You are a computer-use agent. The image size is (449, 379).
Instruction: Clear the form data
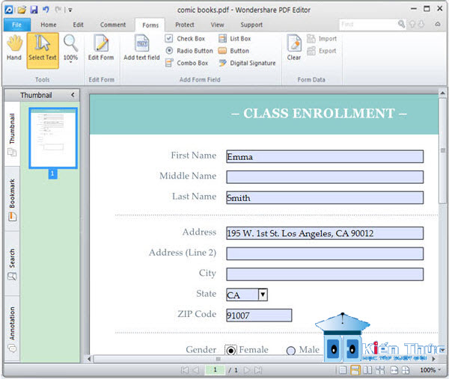click(x=294, y=48)
